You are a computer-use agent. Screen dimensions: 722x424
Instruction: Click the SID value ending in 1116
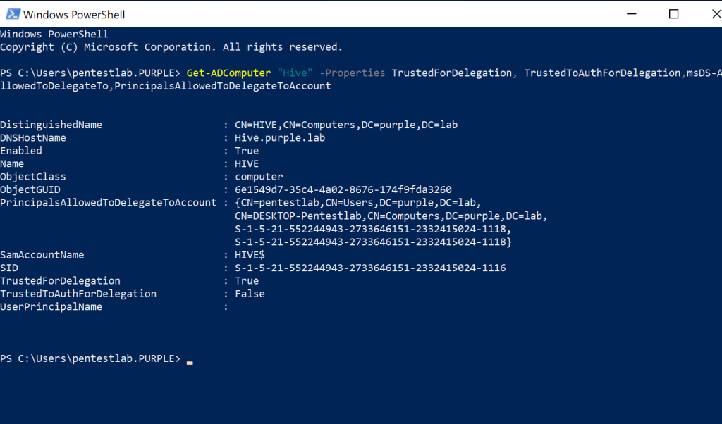point(370,268)
